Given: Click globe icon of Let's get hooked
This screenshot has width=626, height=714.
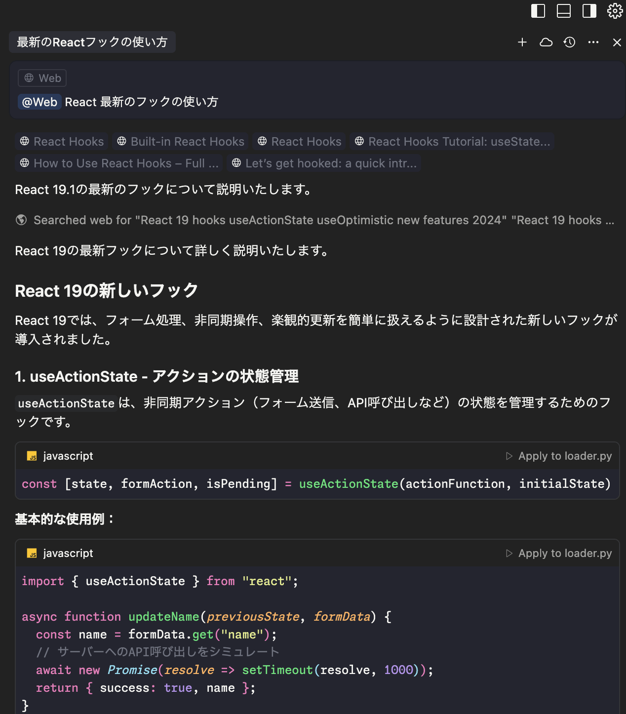Looking at the screenshot, I should pyautogui.click(x=236, y=163).
